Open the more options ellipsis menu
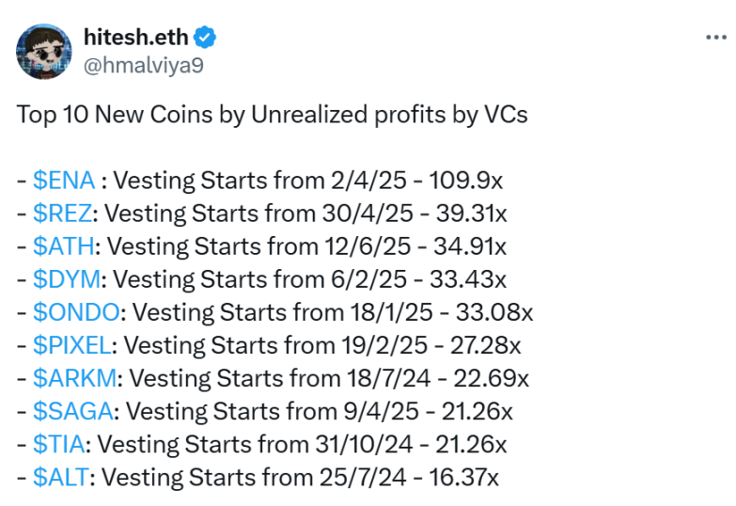 coord(714,37)
